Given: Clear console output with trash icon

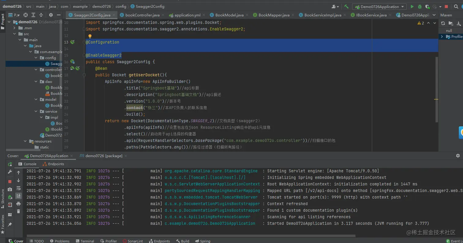Looking at the screenshot, I should point(18,211).
